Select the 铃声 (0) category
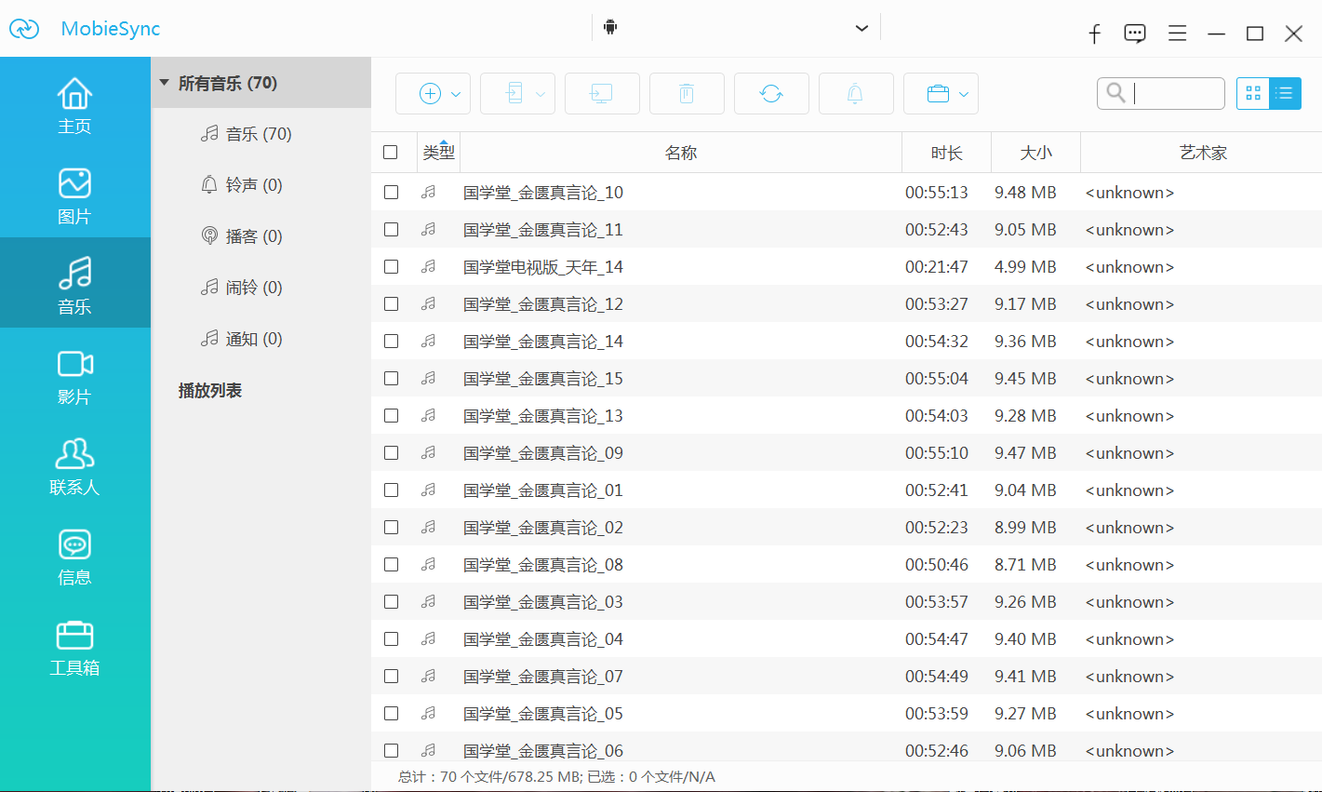The width and height of the screenshot is (1322, 792). pyautogui.click(x=253, y=185)
